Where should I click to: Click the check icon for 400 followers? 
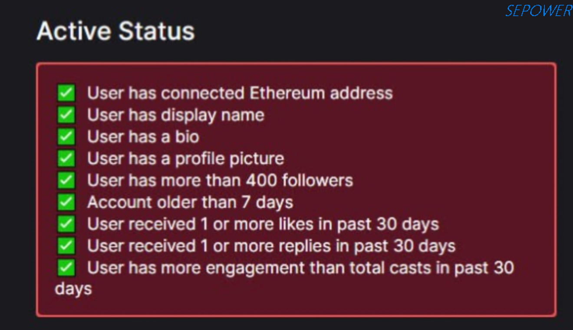pos(66,181)
